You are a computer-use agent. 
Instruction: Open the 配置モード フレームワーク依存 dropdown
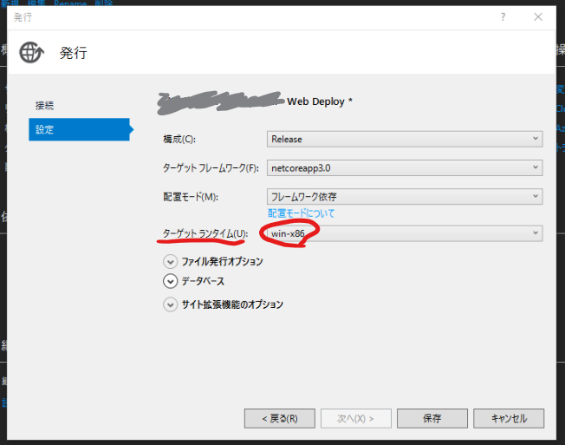point(405,197)
